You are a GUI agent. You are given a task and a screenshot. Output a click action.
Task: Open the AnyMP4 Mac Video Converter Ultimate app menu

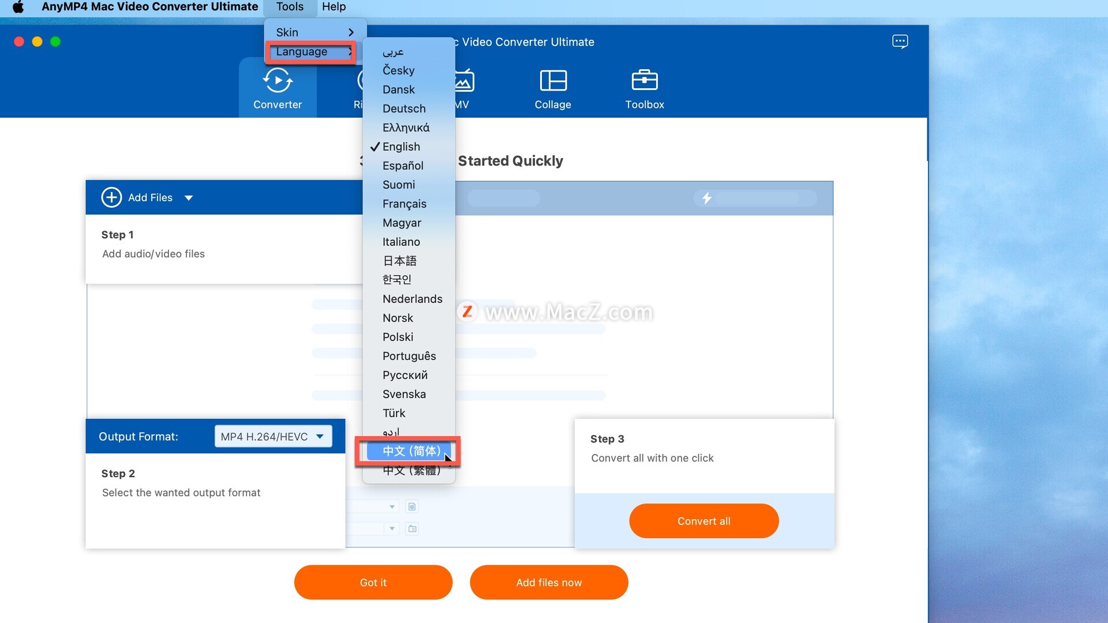coord(150,7)
